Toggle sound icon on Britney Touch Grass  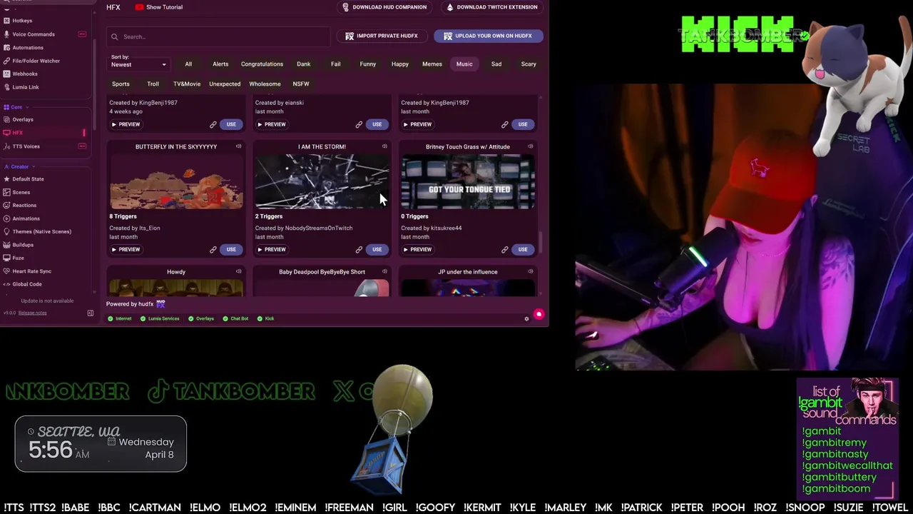530,146
